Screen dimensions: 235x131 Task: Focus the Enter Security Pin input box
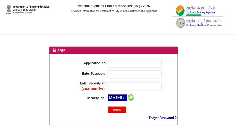tap(135, 86)
